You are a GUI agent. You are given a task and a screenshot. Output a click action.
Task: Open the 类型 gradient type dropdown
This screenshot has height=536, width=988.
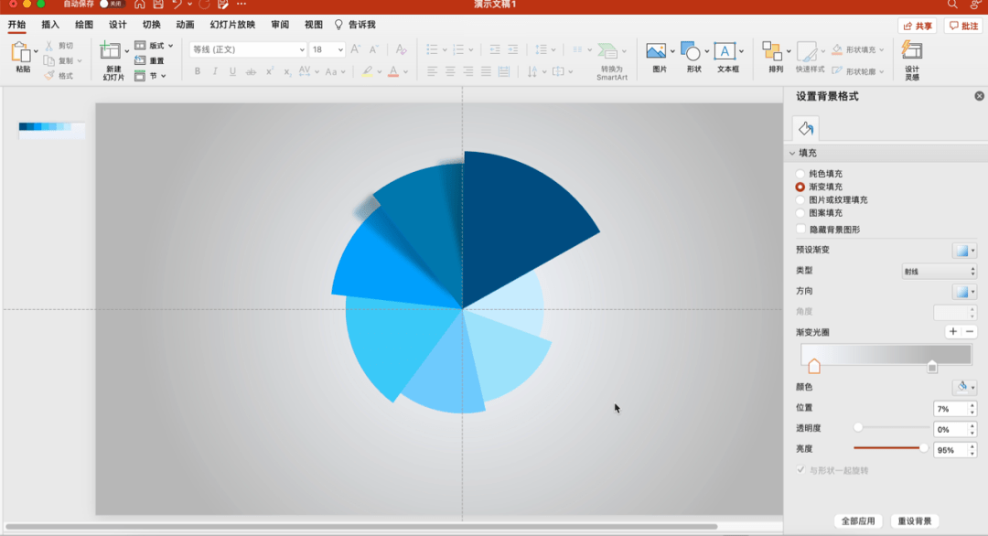click(x=940, y=272)
